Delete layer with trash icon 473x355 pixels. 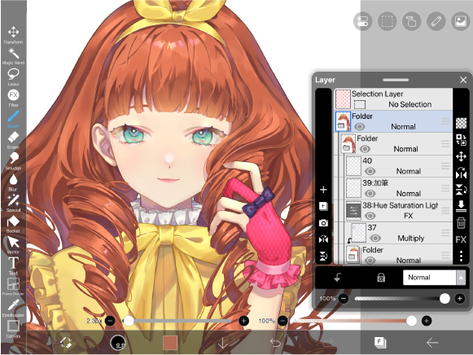click(x=461, y=223)
